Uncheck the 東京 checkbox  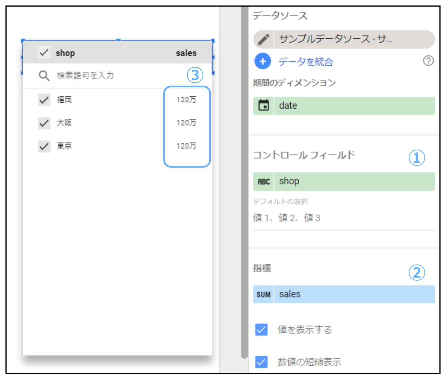tap(44, 146)
